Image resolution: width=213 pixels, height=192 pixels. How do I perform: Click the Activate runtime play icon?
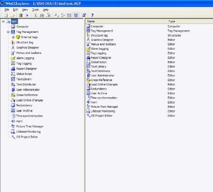tap(27, 15)
